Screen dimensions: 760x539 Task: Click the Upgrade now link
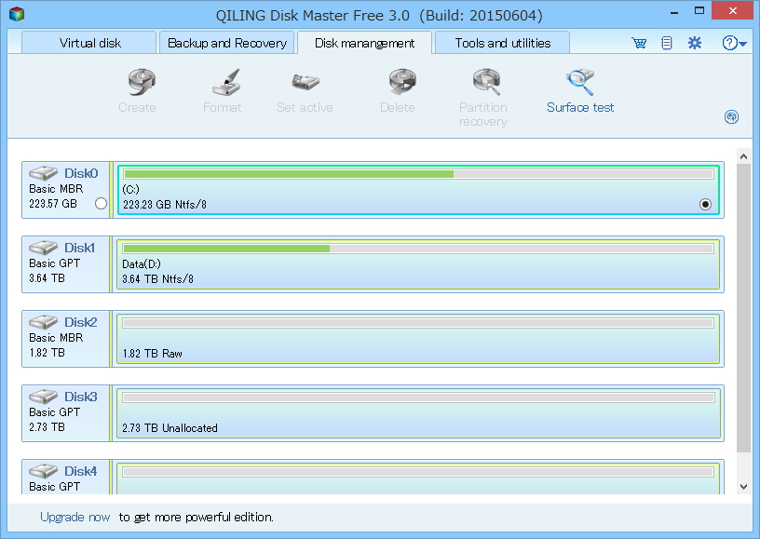click(x=74, y=517)
